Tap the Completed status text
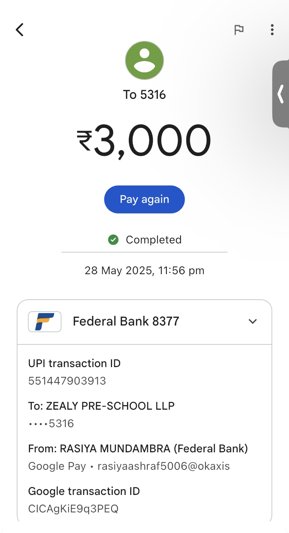 click(154, 240)
